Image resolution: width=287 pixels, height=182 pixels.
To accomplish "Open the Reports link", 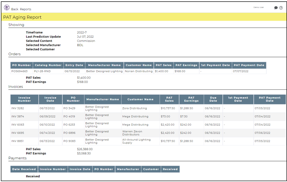I will pyautogui.click(x=26, y=9).
